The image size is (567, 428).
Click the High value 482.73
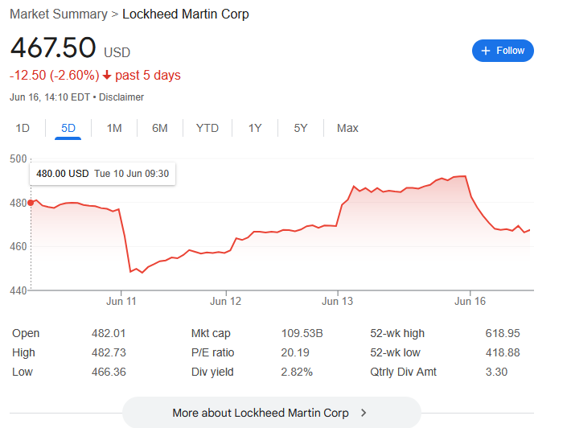(109, 352)
